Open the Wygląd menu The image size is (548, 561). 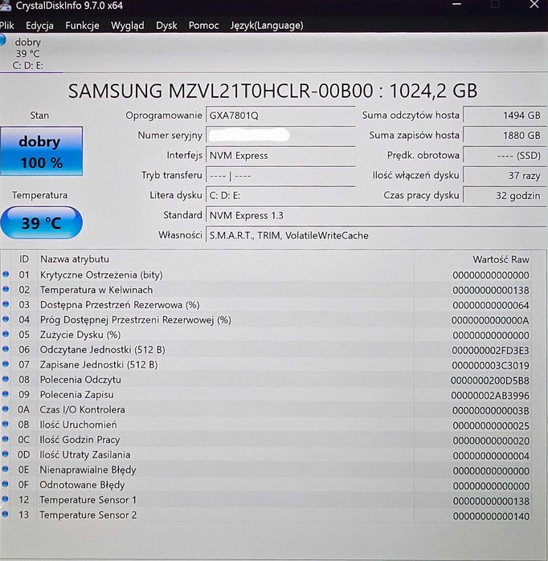click(128, 26)
